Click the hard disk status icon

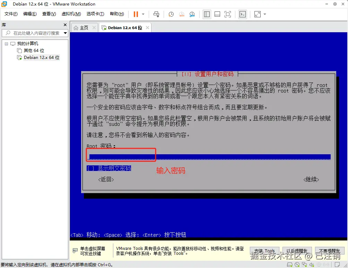pyautogui.click(x=290, y=264)
